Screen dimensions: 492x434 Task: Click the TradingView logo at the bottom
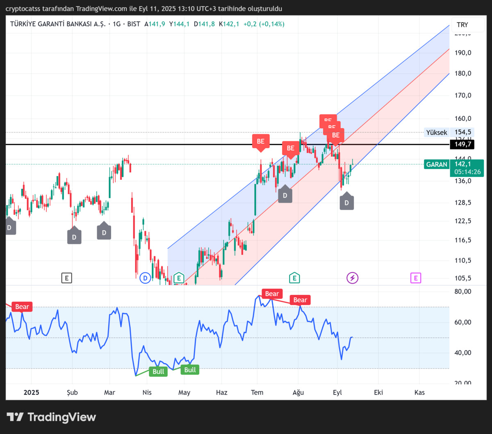point(51,417)
